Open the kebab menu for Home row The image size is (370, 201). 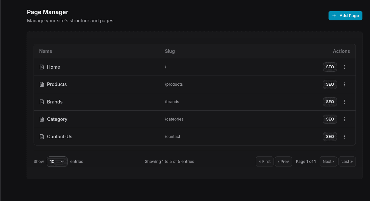tap(344, 67)
